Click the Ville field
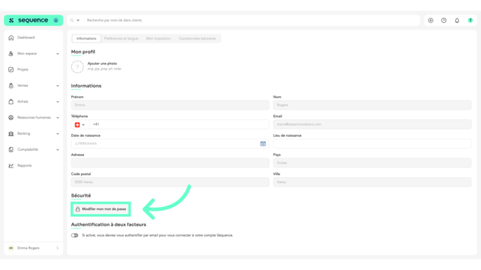481x270 pixels. click(372, 182)
